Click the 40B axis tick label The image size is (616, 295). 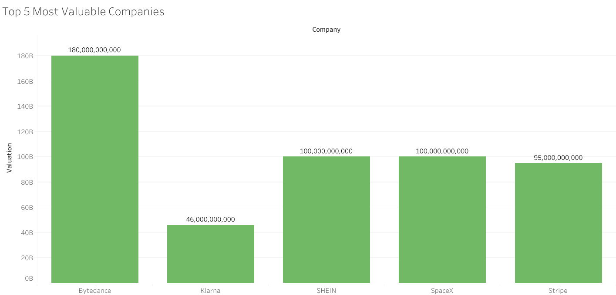point(27,233)
